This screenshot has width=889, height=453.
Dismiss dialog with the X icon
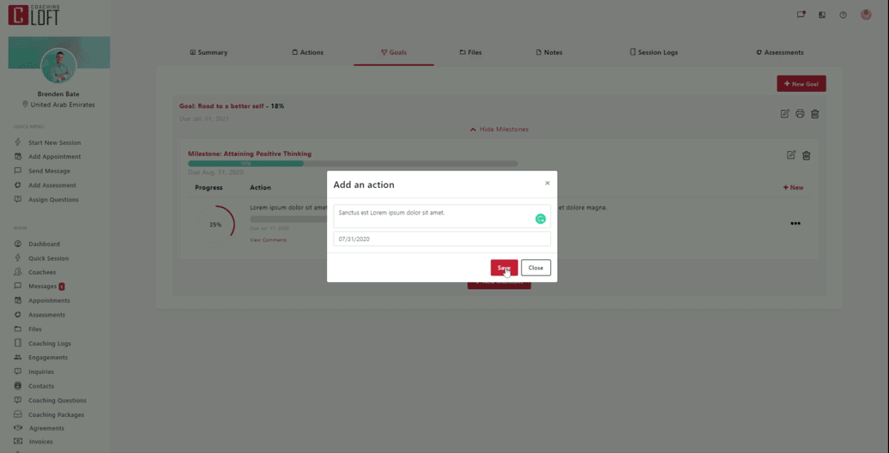click(547, 183)
